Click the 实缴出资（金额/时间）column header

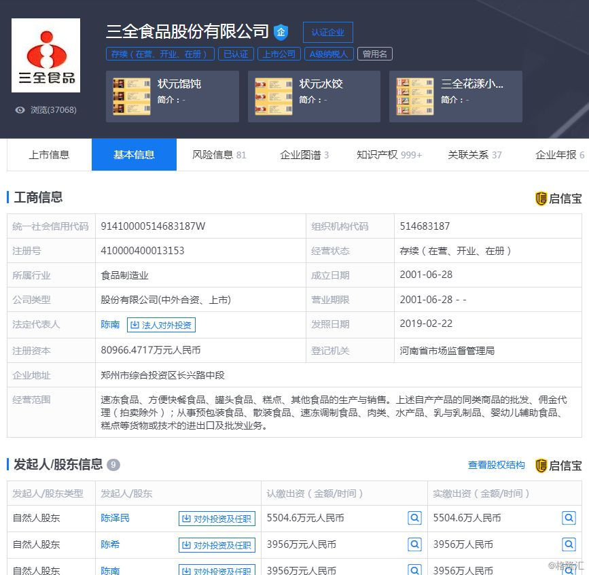point(481,493)
